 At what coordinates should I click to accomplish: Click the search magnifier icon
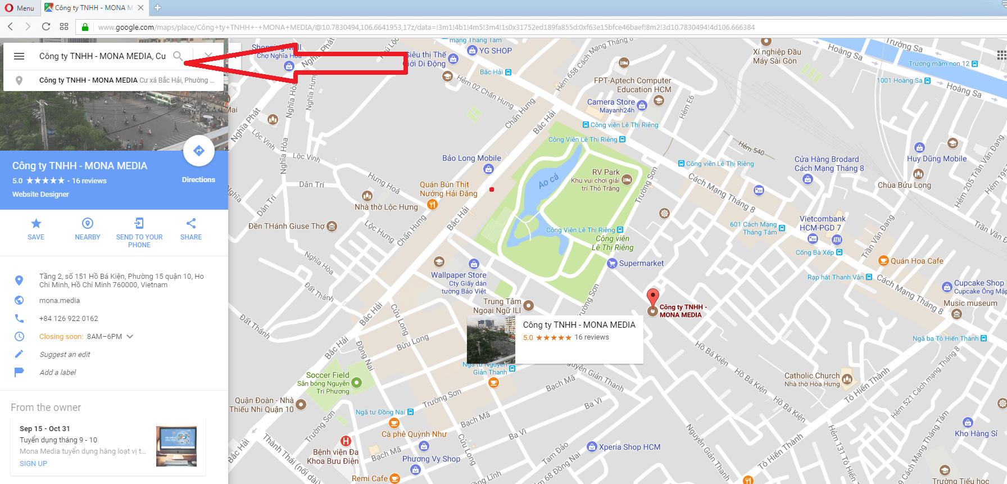(178, 56)
